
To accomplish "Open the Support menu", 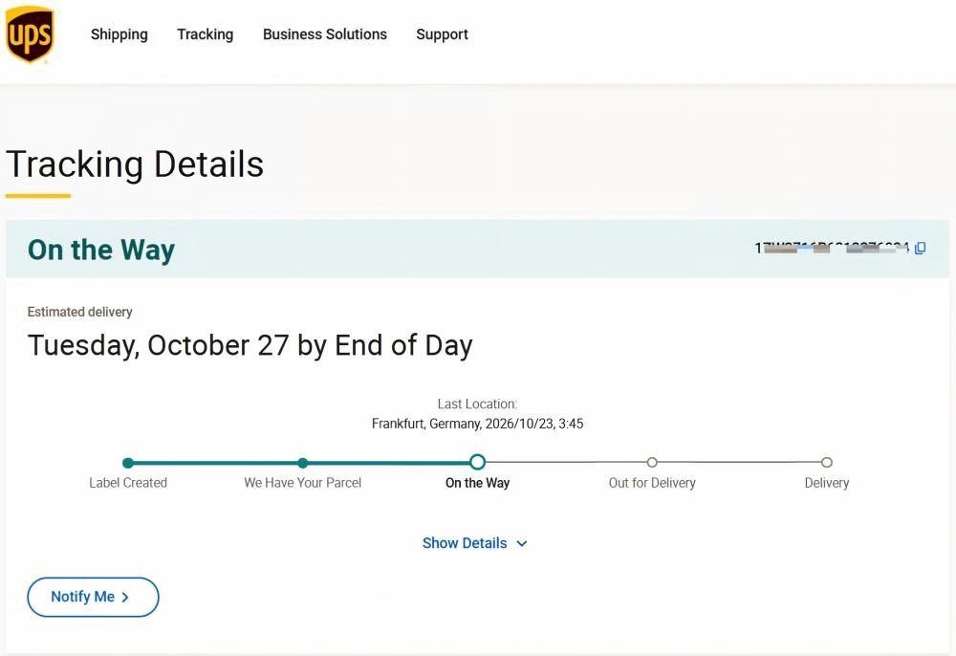I will pyautogui.click(x=442, y=34).
